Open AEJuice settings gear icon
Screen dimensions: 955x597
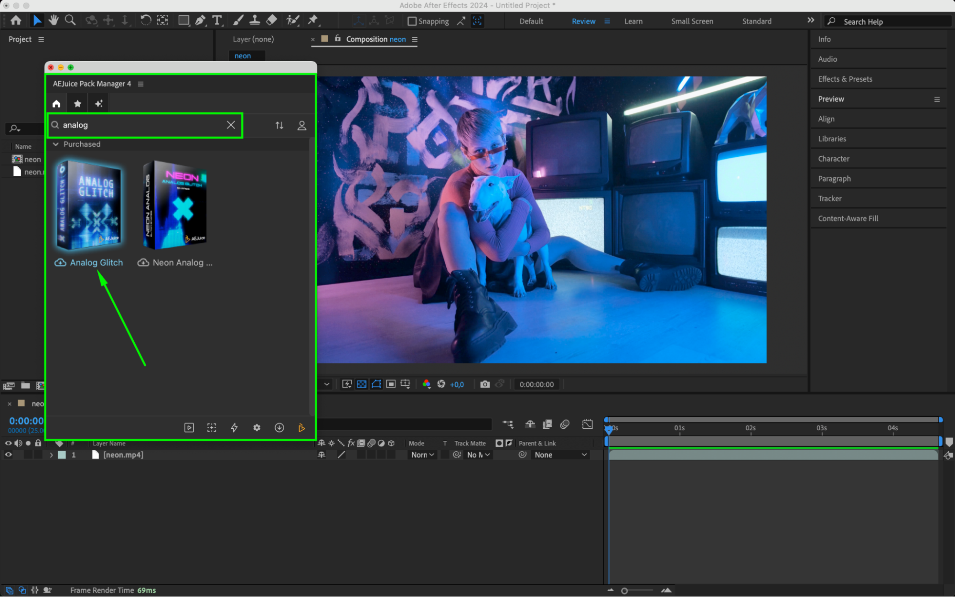pos(257,428)
